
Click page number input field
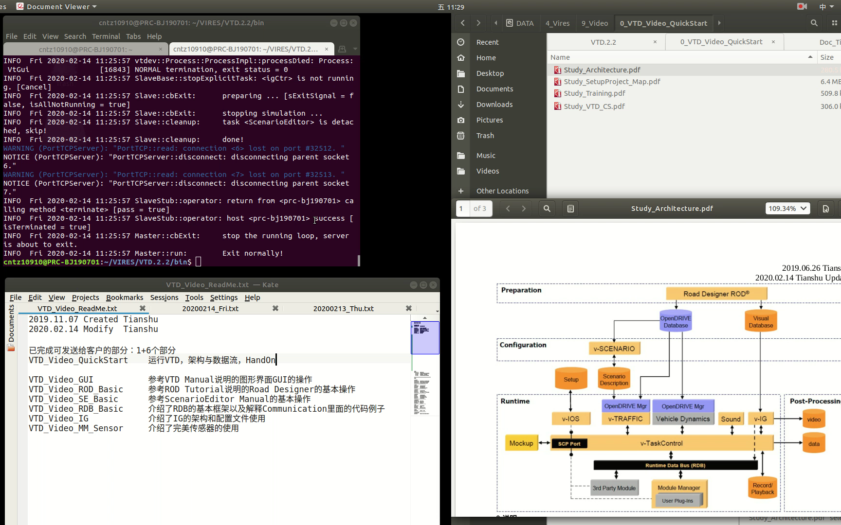coord(462,209)
